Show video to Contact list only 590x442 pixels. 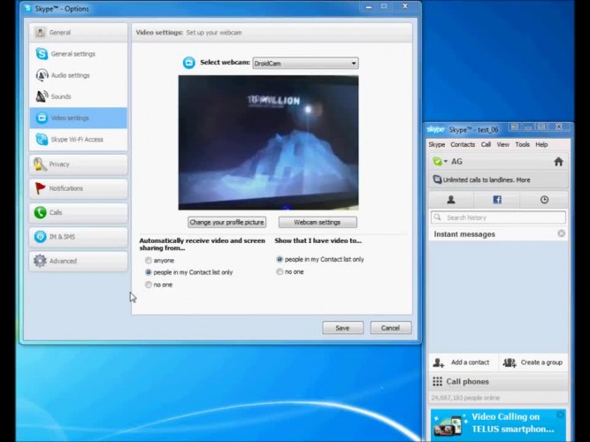click(280, 259)
